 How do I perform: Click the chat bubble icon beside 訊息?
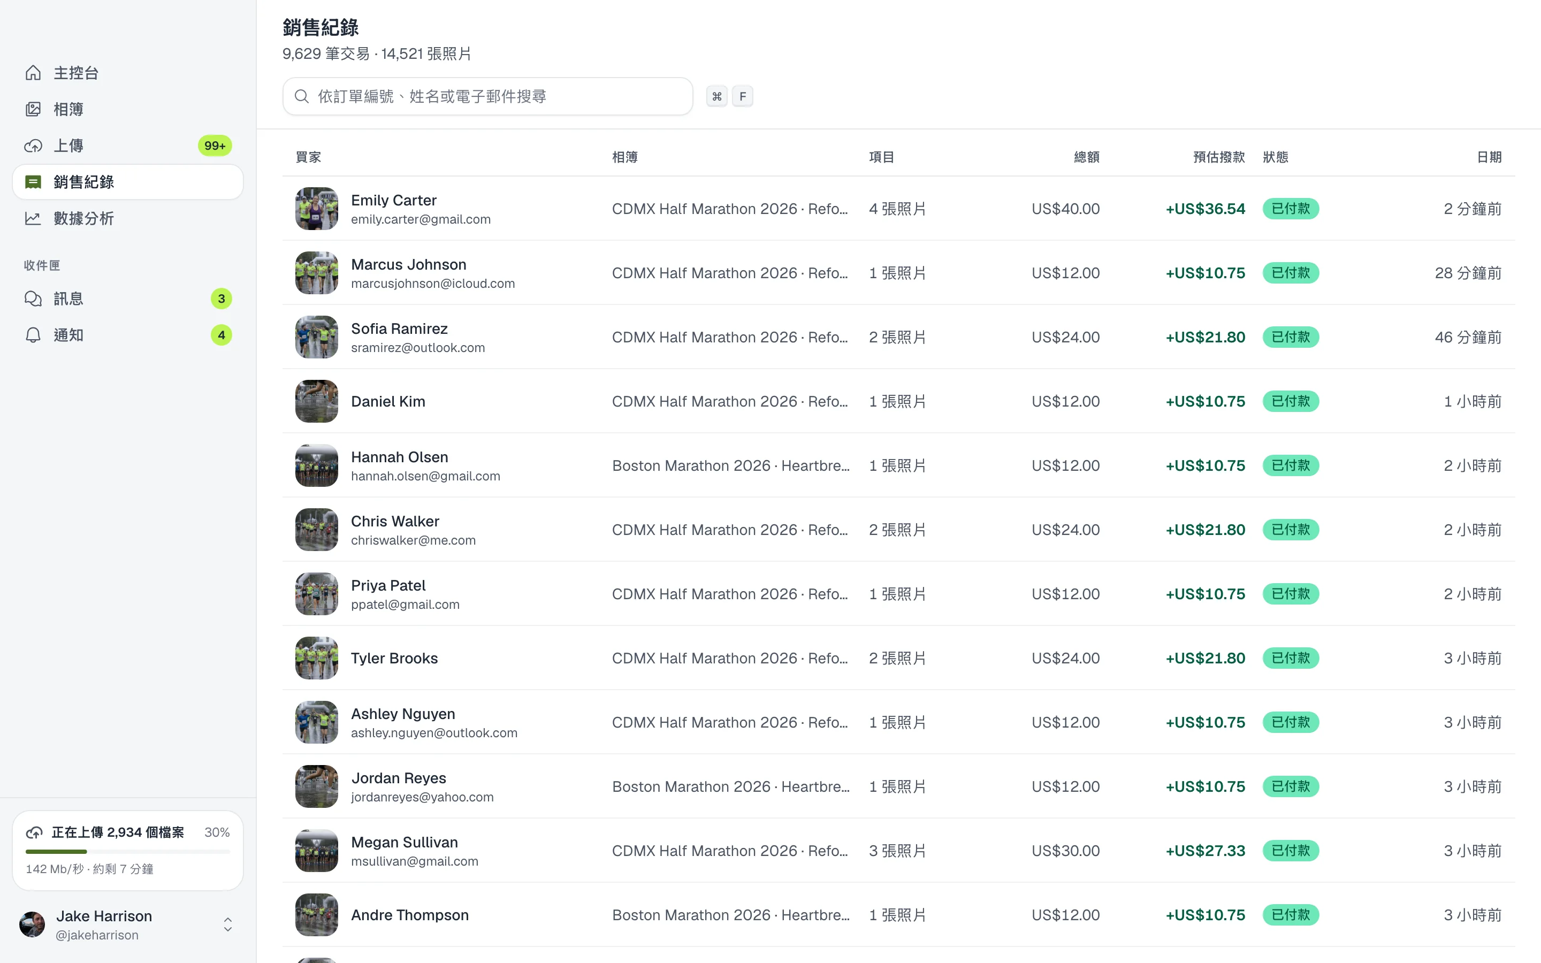33,299
